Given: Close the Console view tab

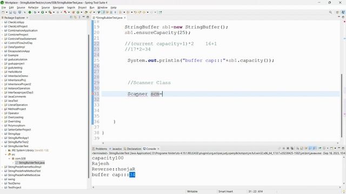Looking at the screenshot, I should click(158, 149).
